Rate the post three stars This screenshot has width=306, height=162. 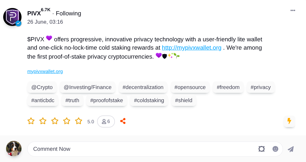coord(55,121)
